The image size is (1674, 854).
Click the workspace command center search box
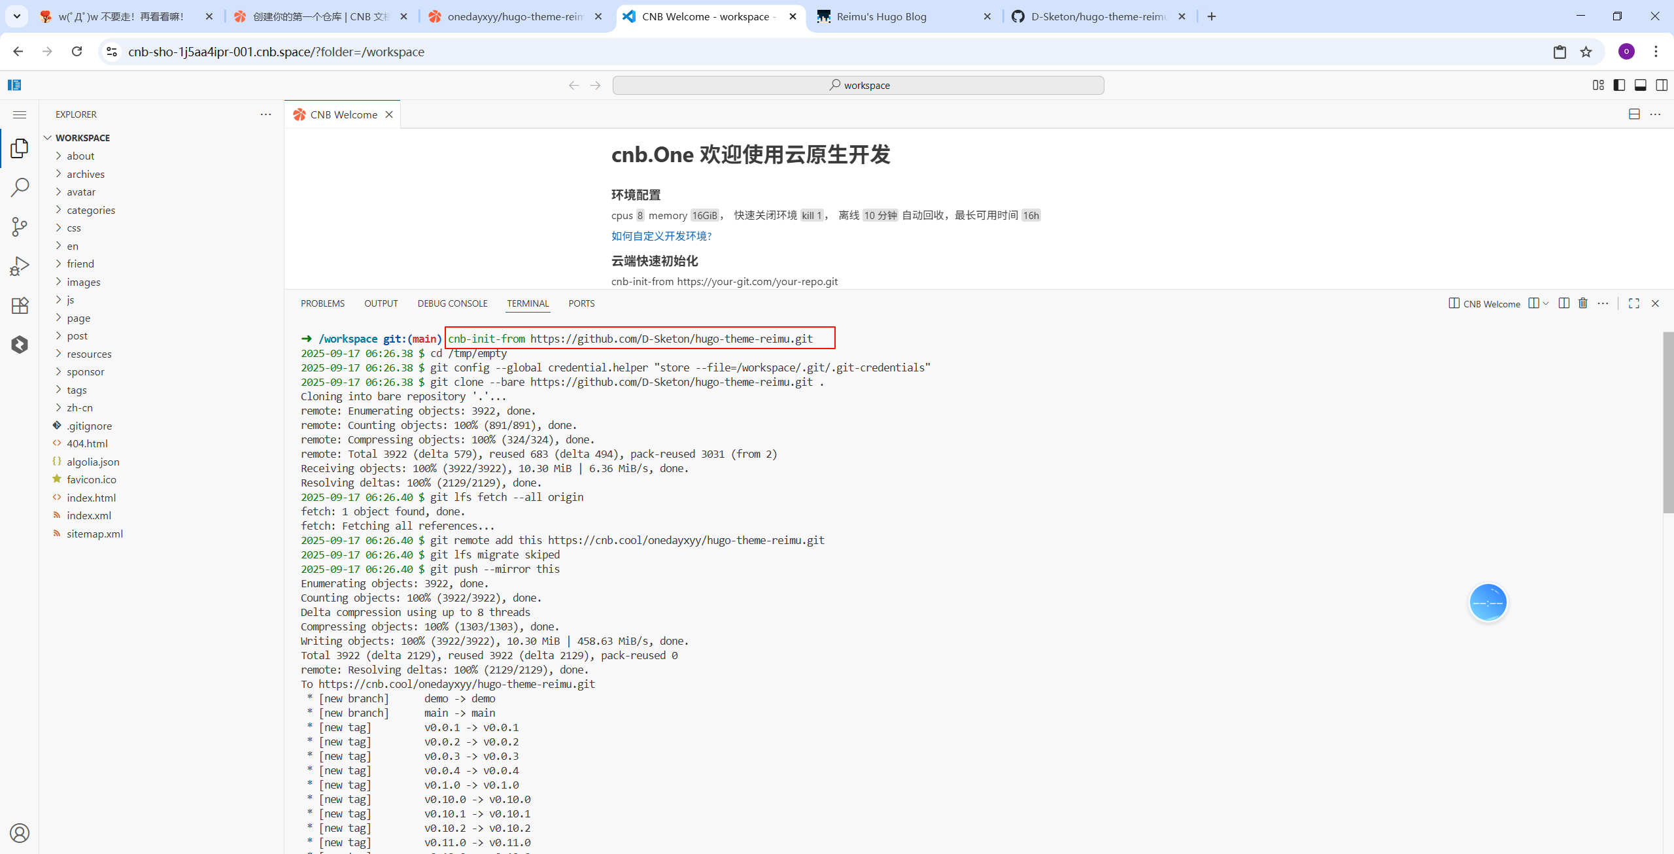click(x=858, y=85)
